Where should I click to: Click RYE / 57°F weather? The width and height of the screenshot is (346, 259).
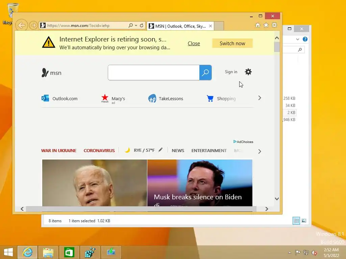pos(144,150)
